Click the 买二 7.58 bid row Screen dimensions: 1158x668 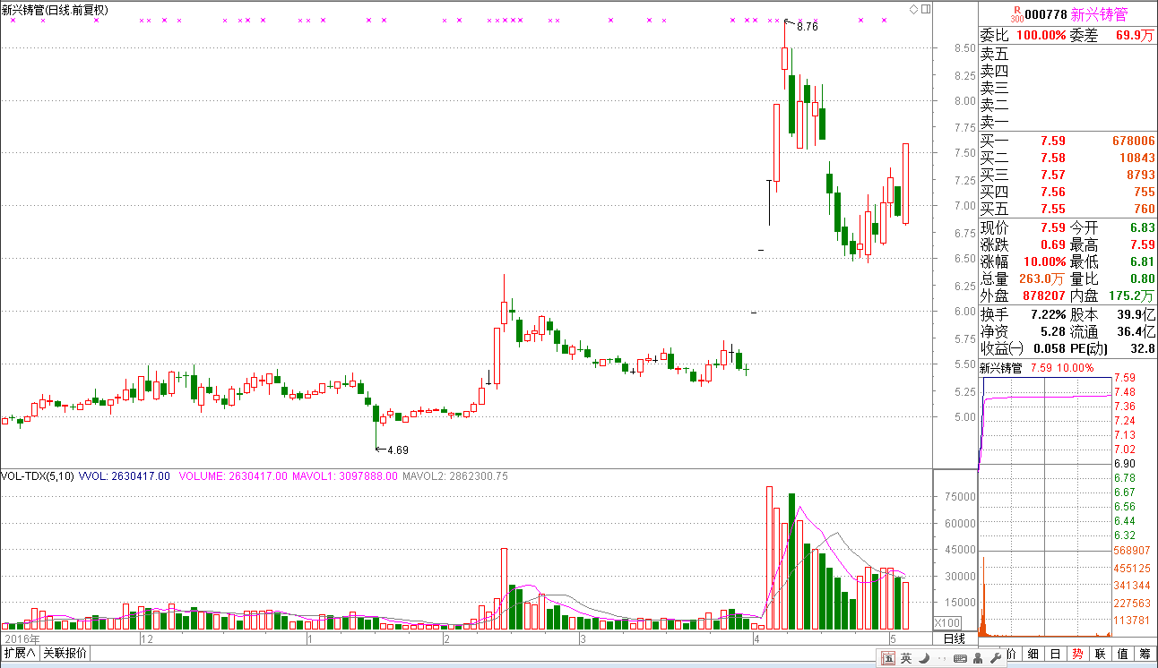pos(1067,158)
